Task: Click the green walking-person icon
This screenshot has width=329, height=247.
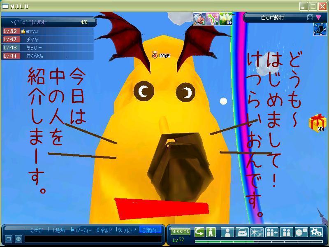Action: coord(211,232)
